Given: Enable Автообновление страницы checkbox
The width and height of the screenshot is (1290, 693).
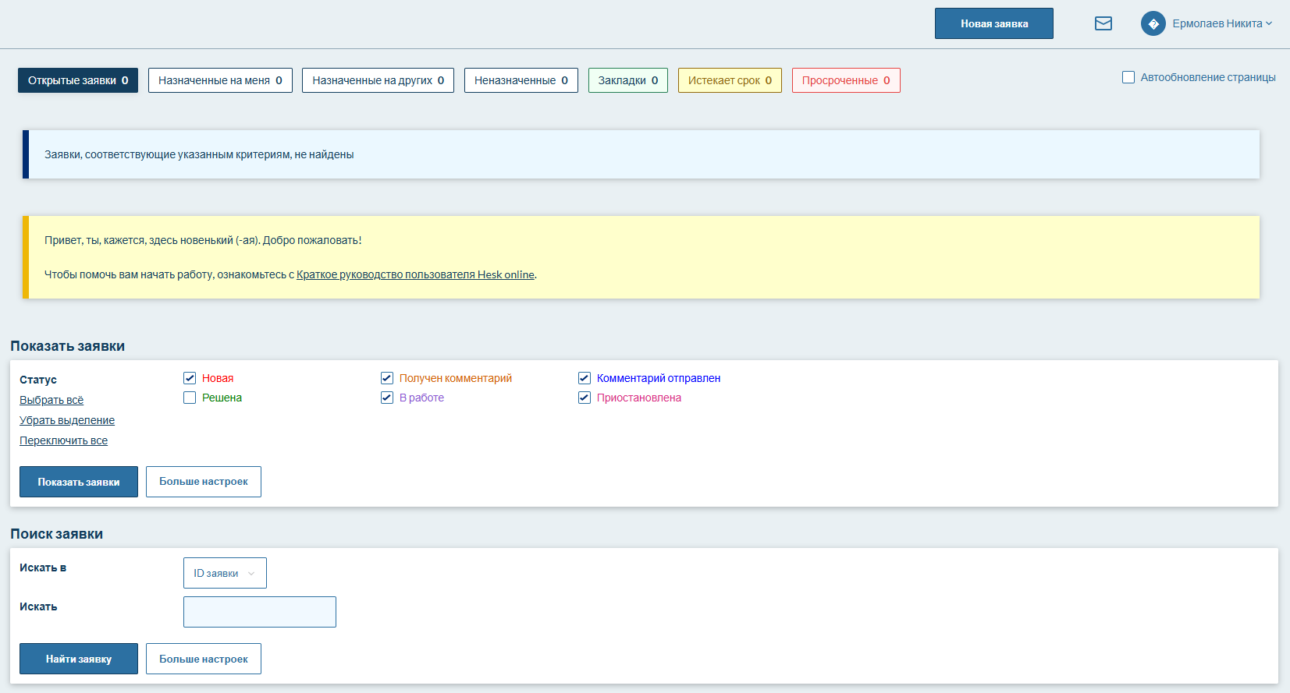Looking at the screenshot, I should pos(1128,77).
